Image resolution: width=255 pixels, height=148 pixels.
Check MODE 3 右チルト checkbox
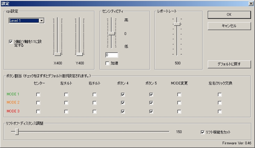[94, 112]
